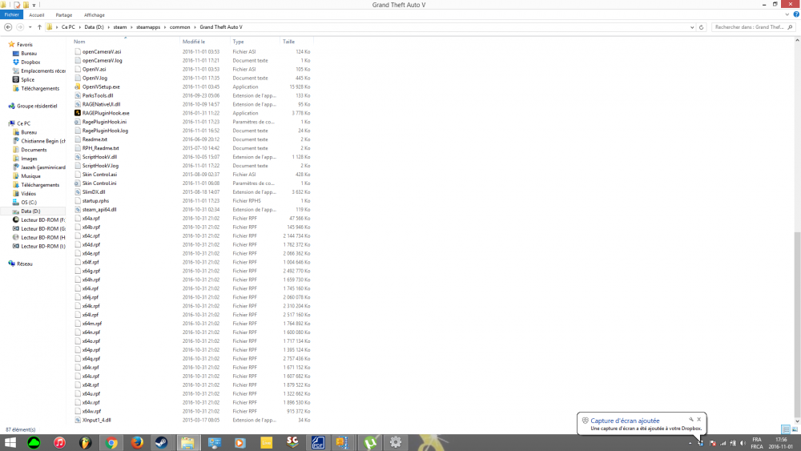Show hidden system tray icons

point(690,443)
